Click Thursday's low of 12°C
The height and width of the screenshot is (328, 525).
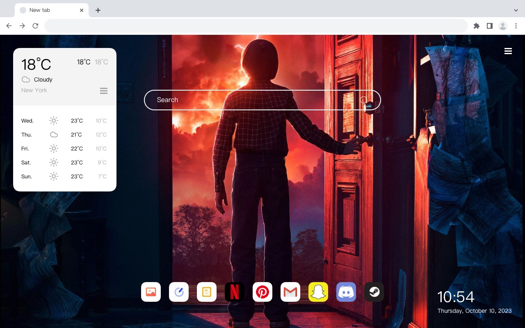point(101,134)
